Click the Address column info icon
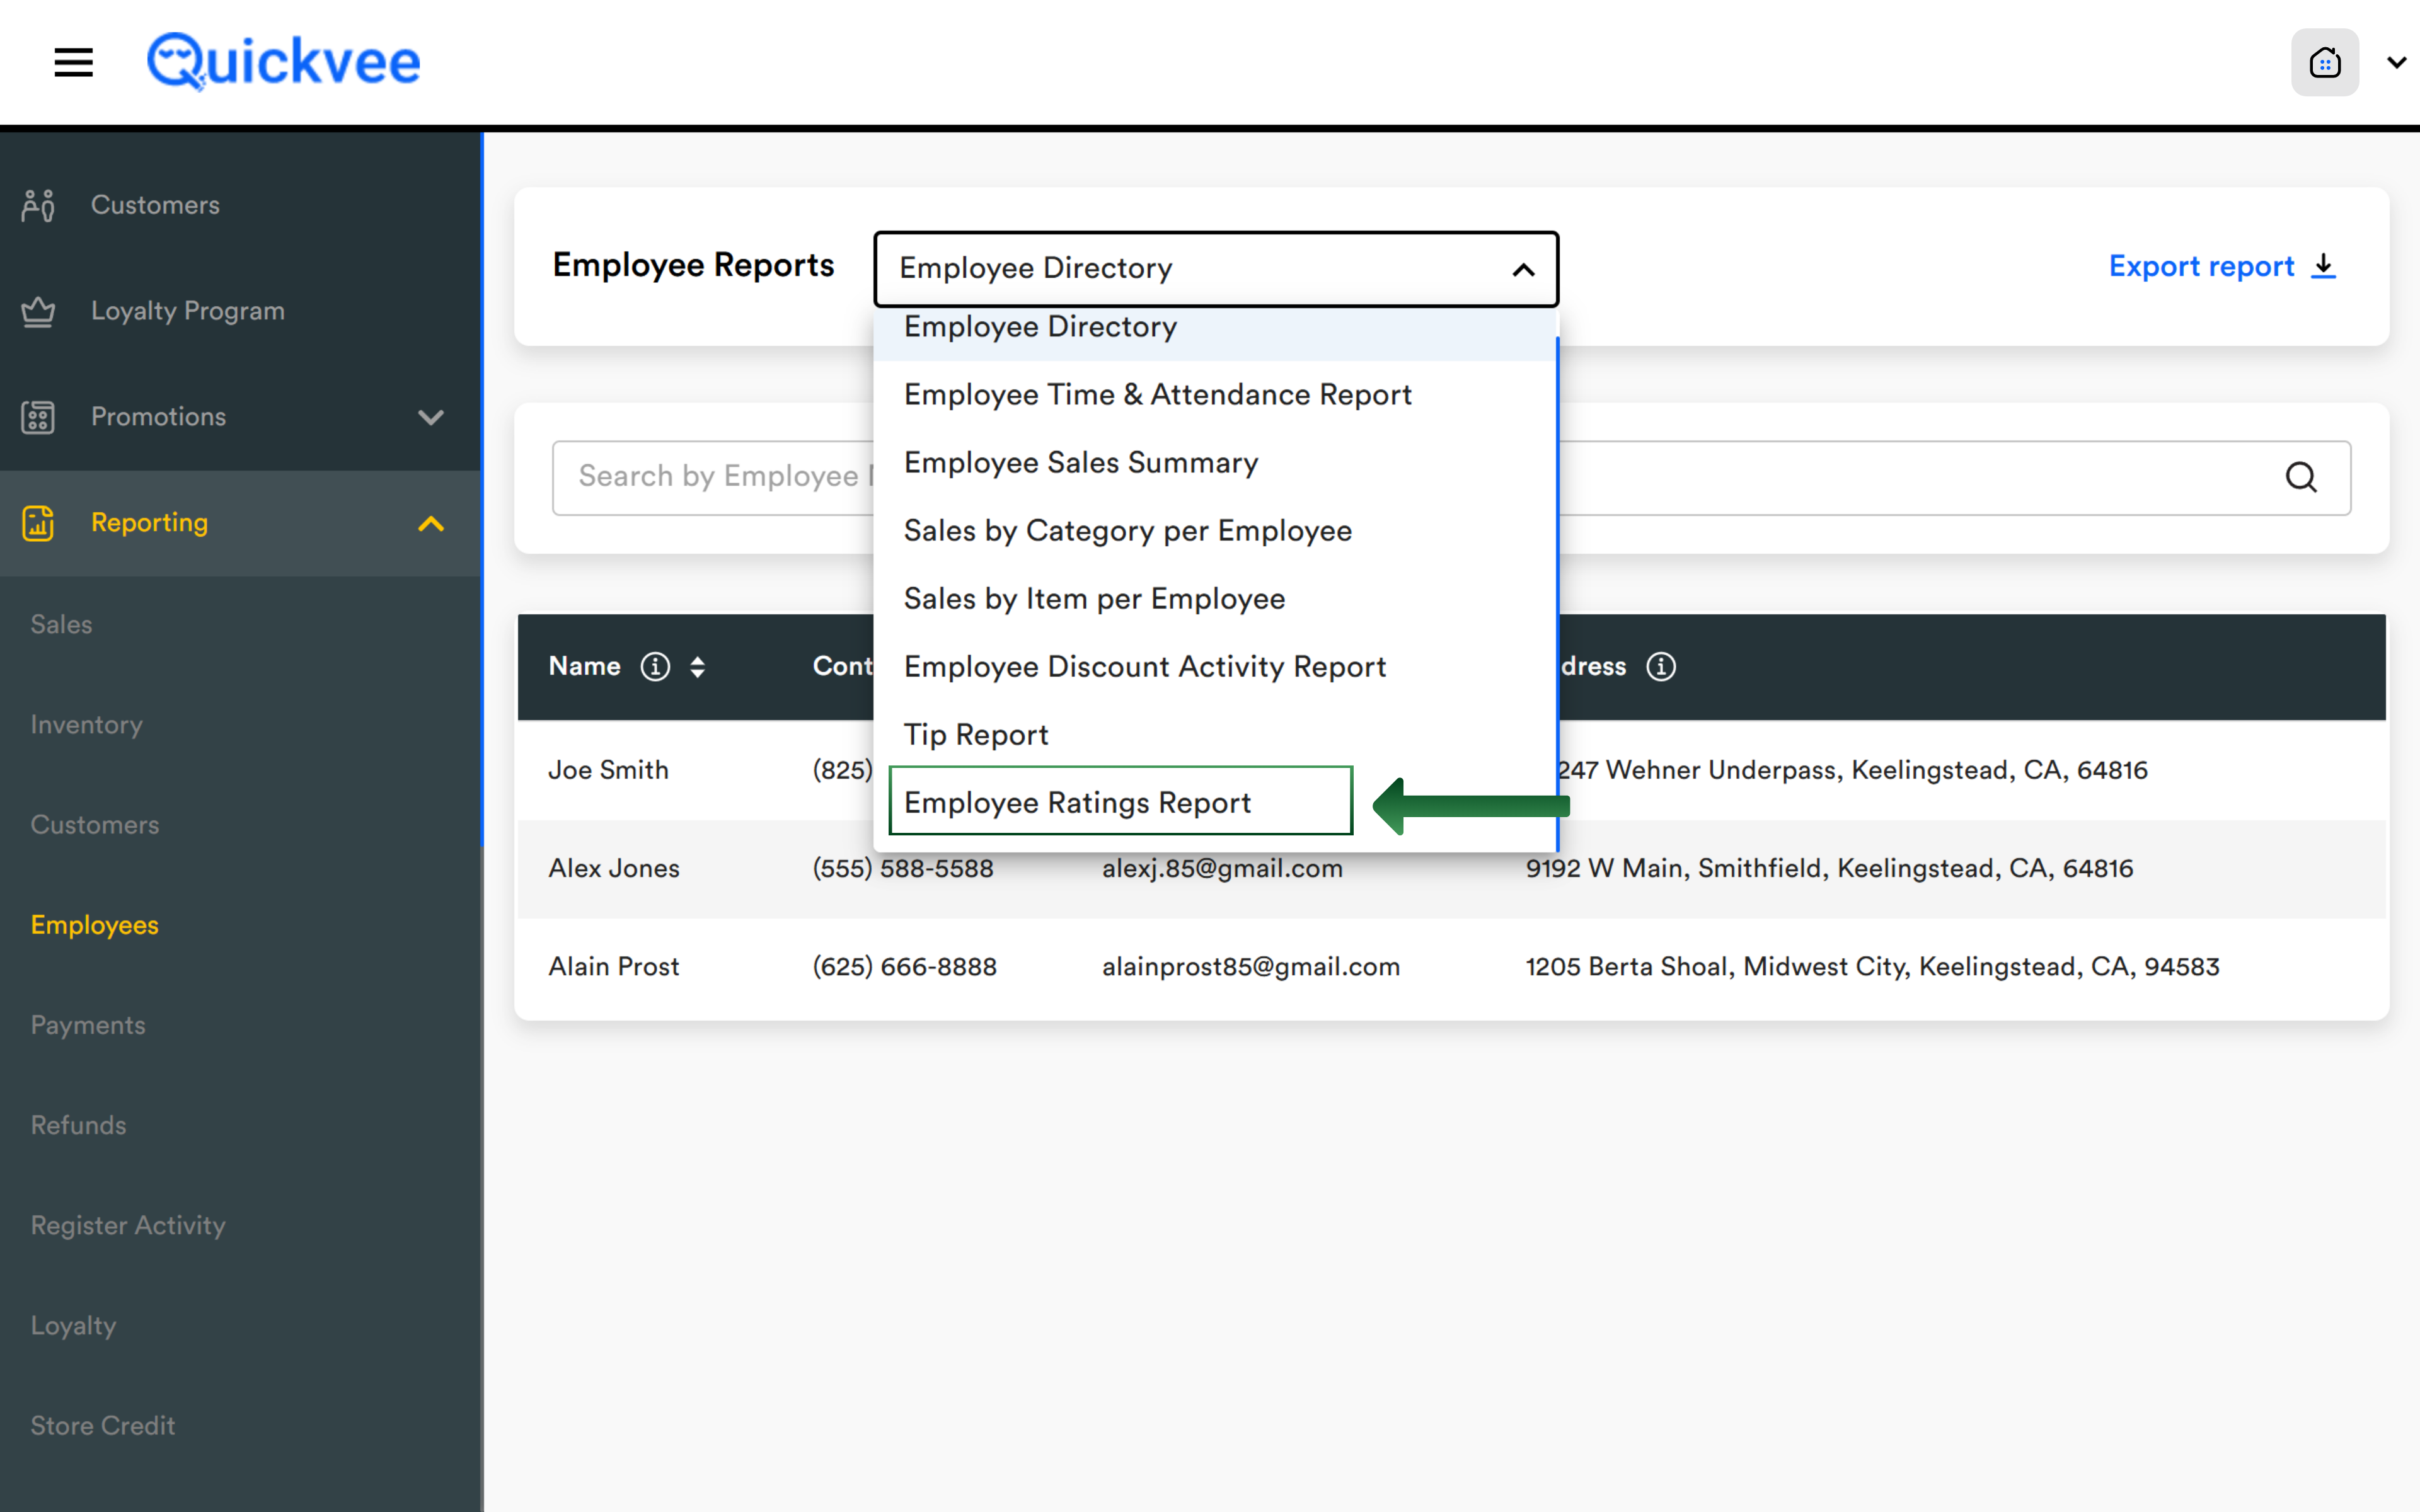This screenshot has width=2420, height=1512. tap(1661, 667)
